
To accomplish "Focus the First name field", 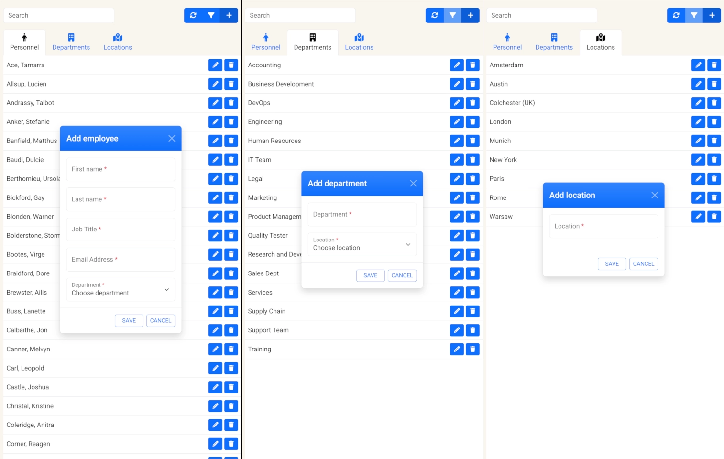I will 121,169.
